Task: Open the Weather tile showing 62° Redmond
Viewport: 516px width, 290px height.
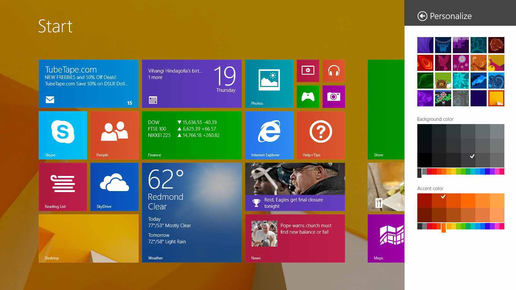Action: tap(192, 213)
